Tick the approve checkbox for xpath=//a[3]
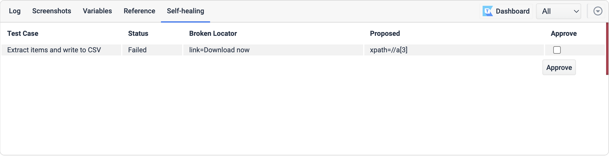This screenshot has width=609, height=156. [x=557, y=50]
